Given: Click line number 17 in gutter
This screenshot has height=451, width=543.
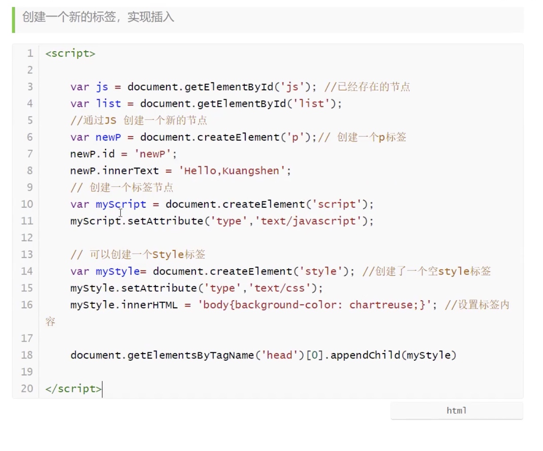Looking at the screenshot, I should tap(27, 338).
